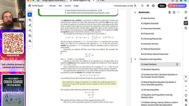Delete the 1.1 Linear Functions bookmark

[177, 64]
